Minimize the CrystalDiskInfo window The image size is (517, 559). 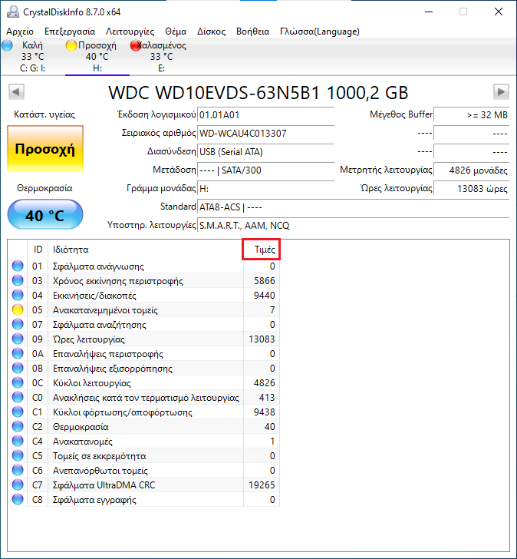point(429,12)
